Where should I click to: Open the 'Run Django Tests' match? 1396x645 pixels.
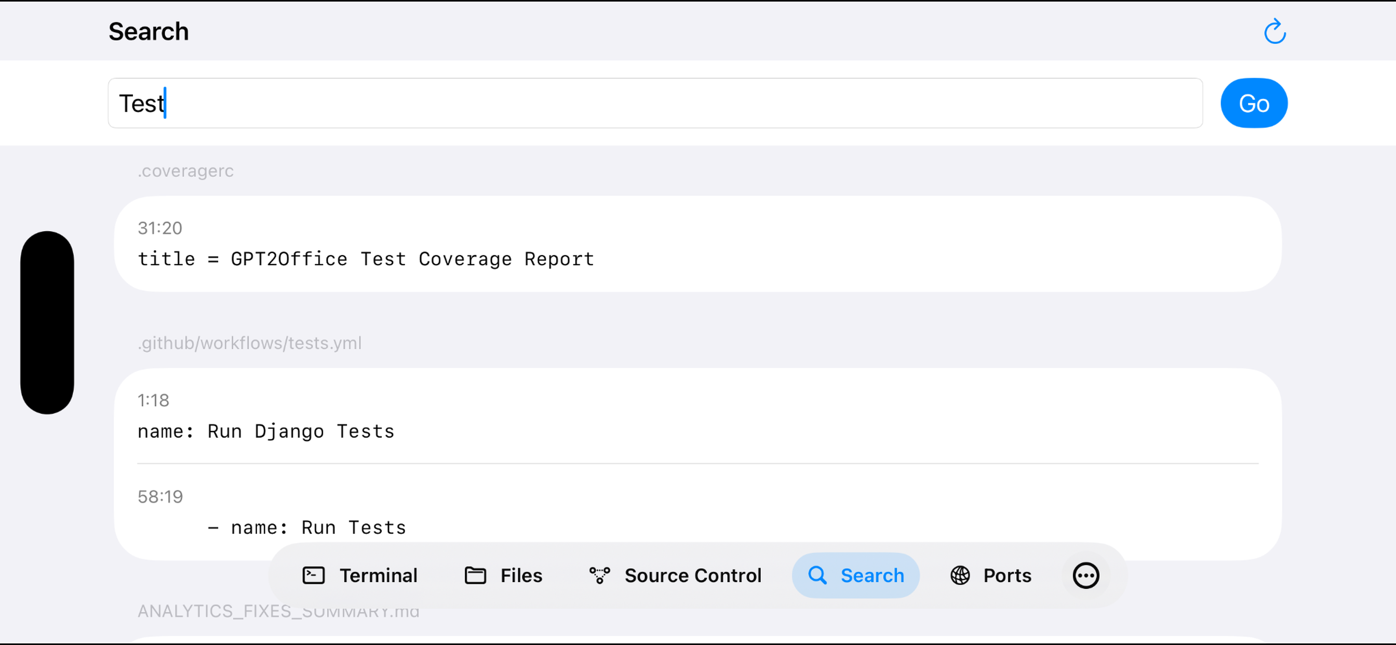(265, 431)
